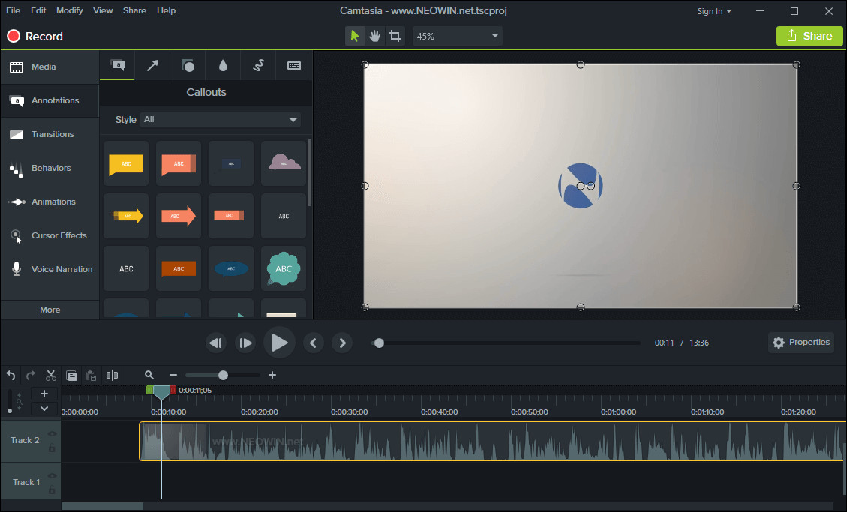Image resolution: width=847 pixels, height=512 pixels.
Task: Toggle visibility of Track 1
Action: (x=52, y=475)
